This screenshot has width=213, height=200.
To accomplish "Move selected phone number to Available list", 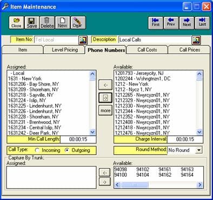I will pos(105,98).
